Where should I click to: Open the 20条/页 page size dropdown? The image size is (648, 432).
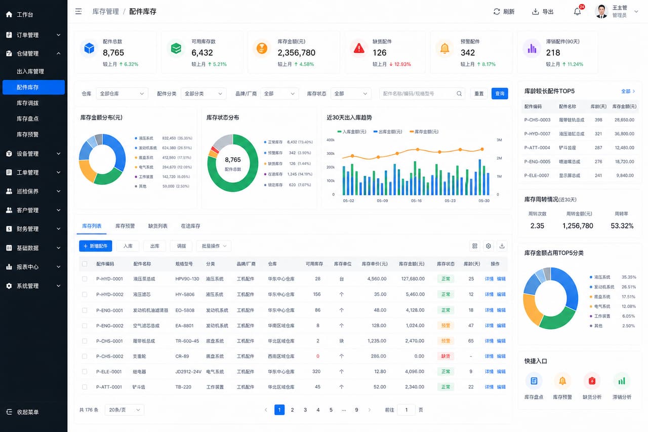pos(125,410)
